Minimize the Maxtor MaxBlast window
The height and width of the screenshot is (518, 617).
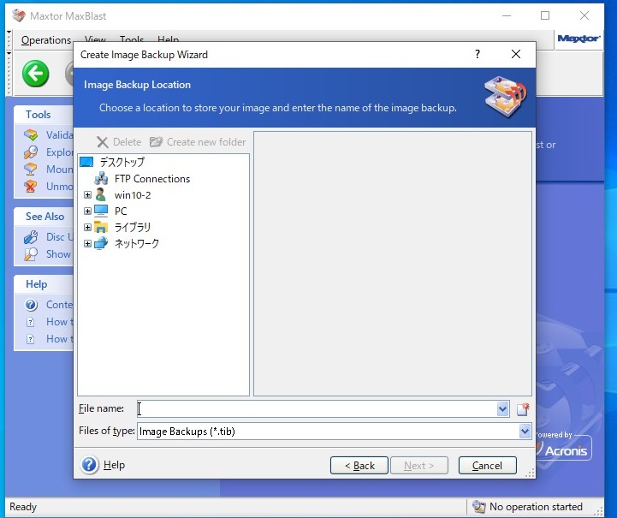507,15
